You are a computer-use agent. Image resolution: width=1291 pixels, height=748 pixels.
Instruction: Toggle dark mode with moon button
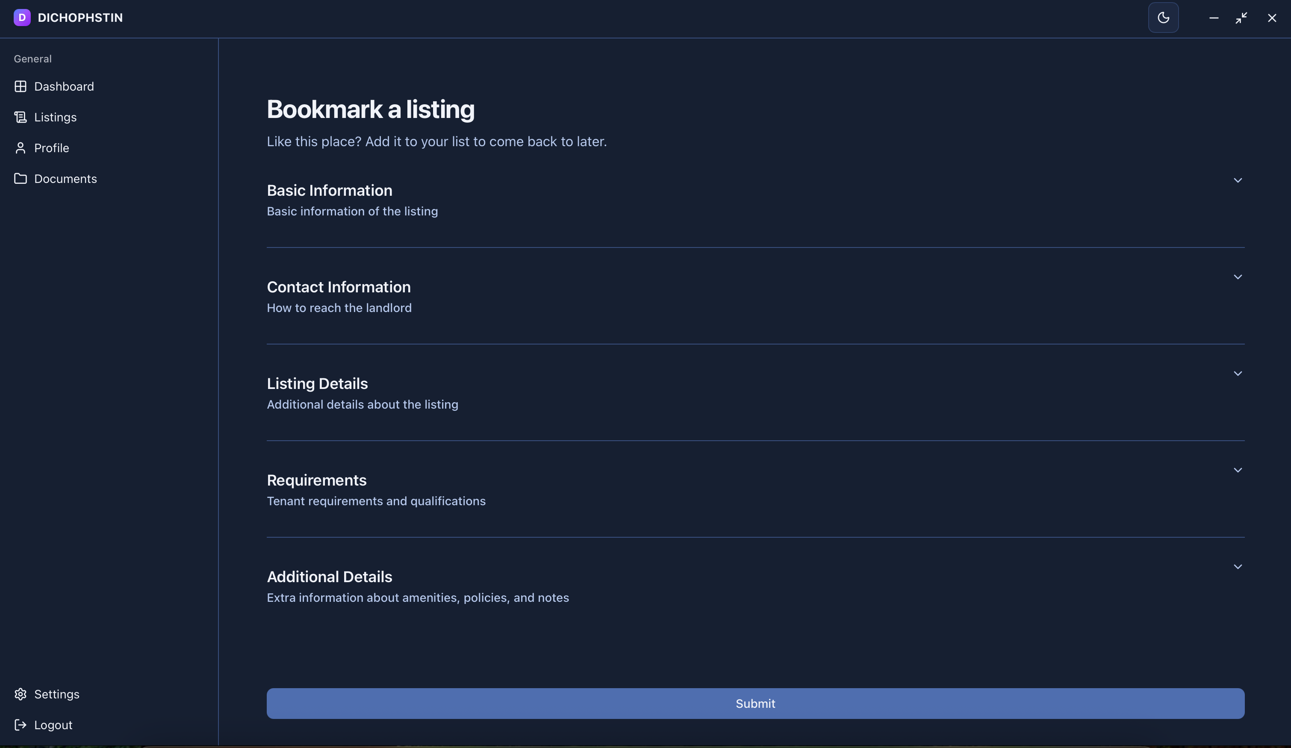point(1163,18)
